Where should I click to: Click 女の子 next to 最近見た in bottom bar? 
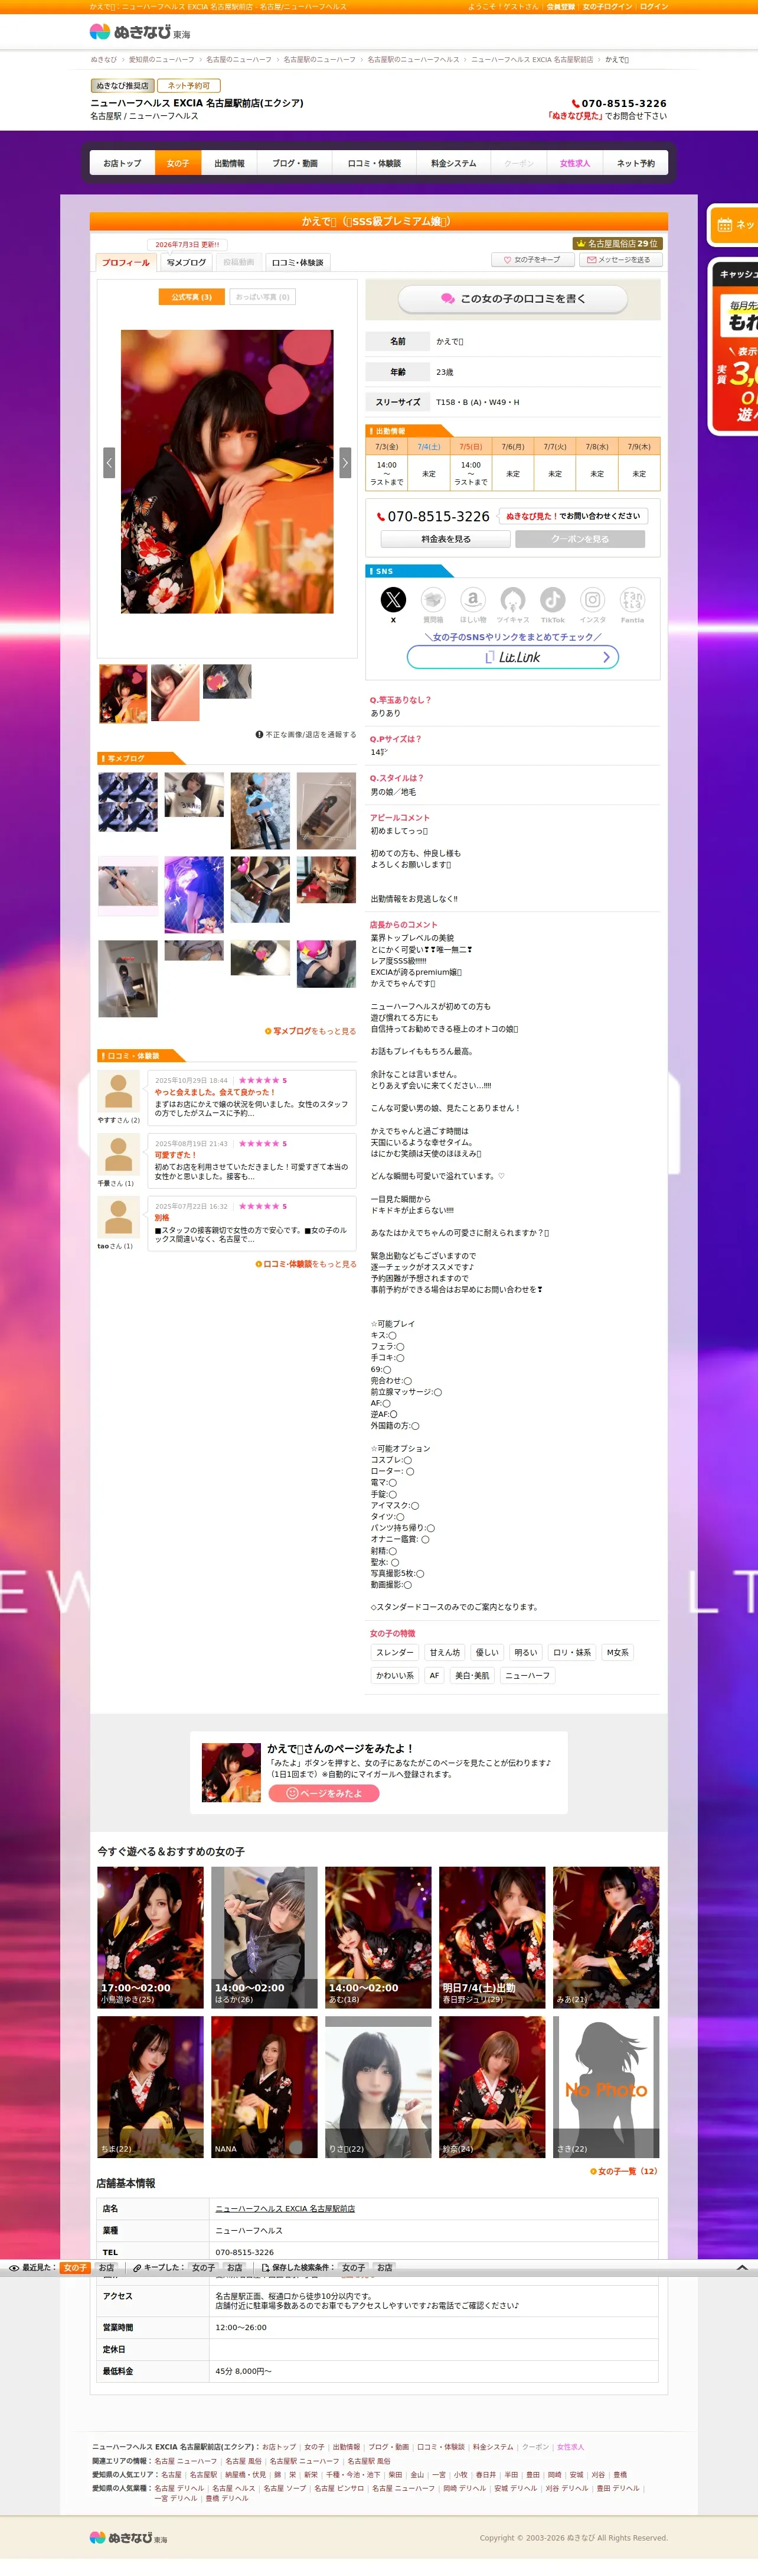point(75,2268)
